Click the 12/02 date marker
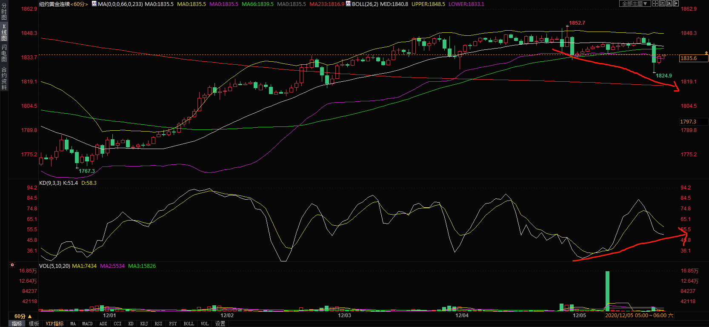The width and height of the screenshot is (709, 327). point(227,316)
